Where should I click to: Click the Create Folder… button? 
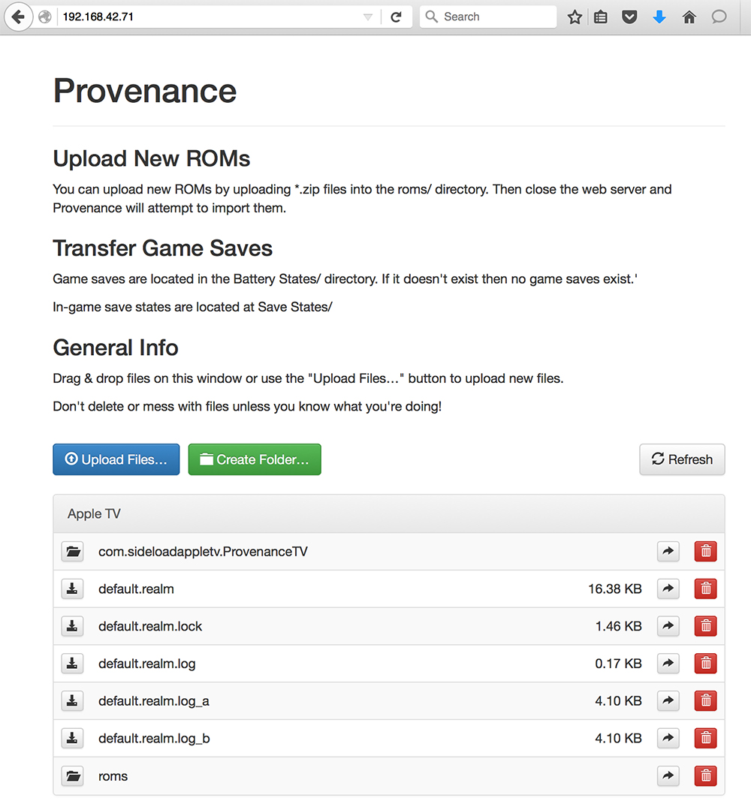coord(255,459)
